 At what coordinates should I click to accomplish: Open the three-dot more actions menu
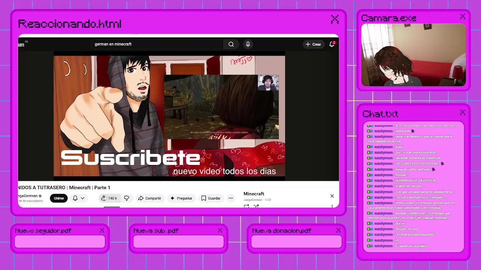pyautogui.click(x=231, y=198)
